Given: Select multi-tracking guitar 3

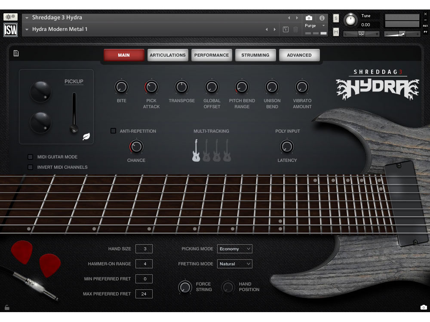Looking at the screenshot, I should coord(217,150).
